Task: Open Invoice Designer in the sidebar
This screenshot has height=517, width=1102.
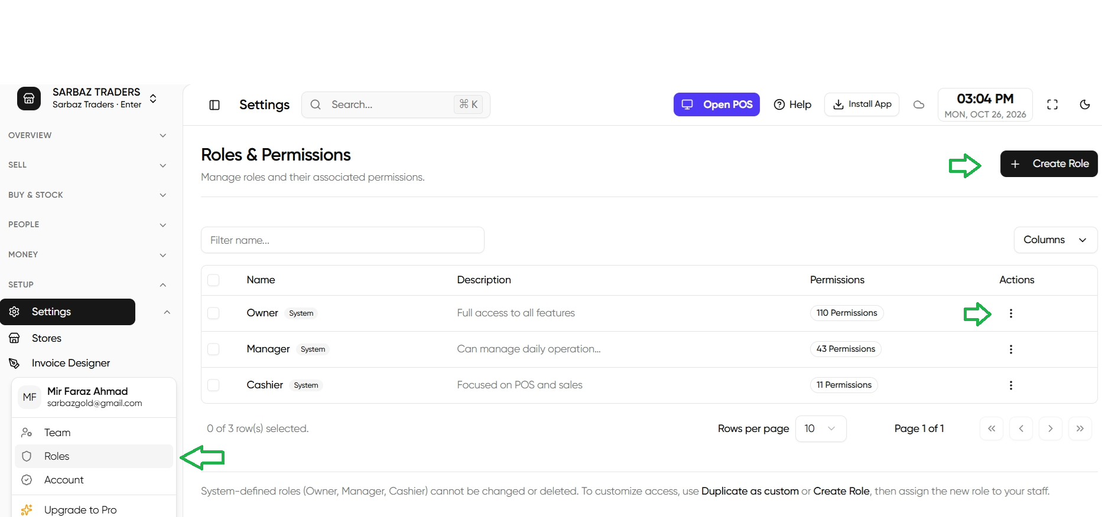Action: (x=71, y=363)
